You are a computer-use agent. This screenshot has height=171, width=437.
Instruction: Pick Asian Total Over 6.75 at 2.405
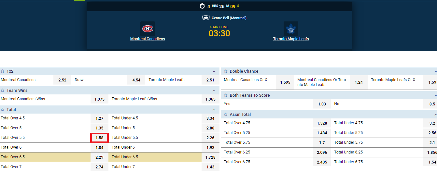click(322, 162)
